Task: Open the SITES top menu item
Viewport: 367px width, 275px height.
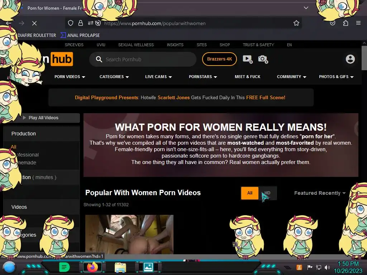Action: point(201,45)
